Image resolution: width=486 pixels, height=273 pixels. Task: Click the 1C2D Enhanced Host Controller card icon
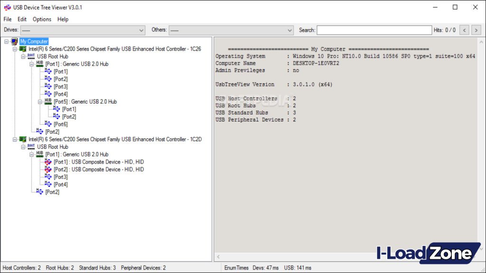(22, 139)
